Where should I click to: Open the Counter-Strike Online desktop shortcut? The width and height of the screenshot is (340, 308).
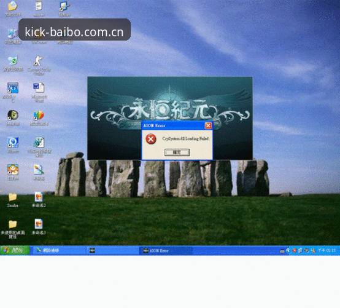39,65
